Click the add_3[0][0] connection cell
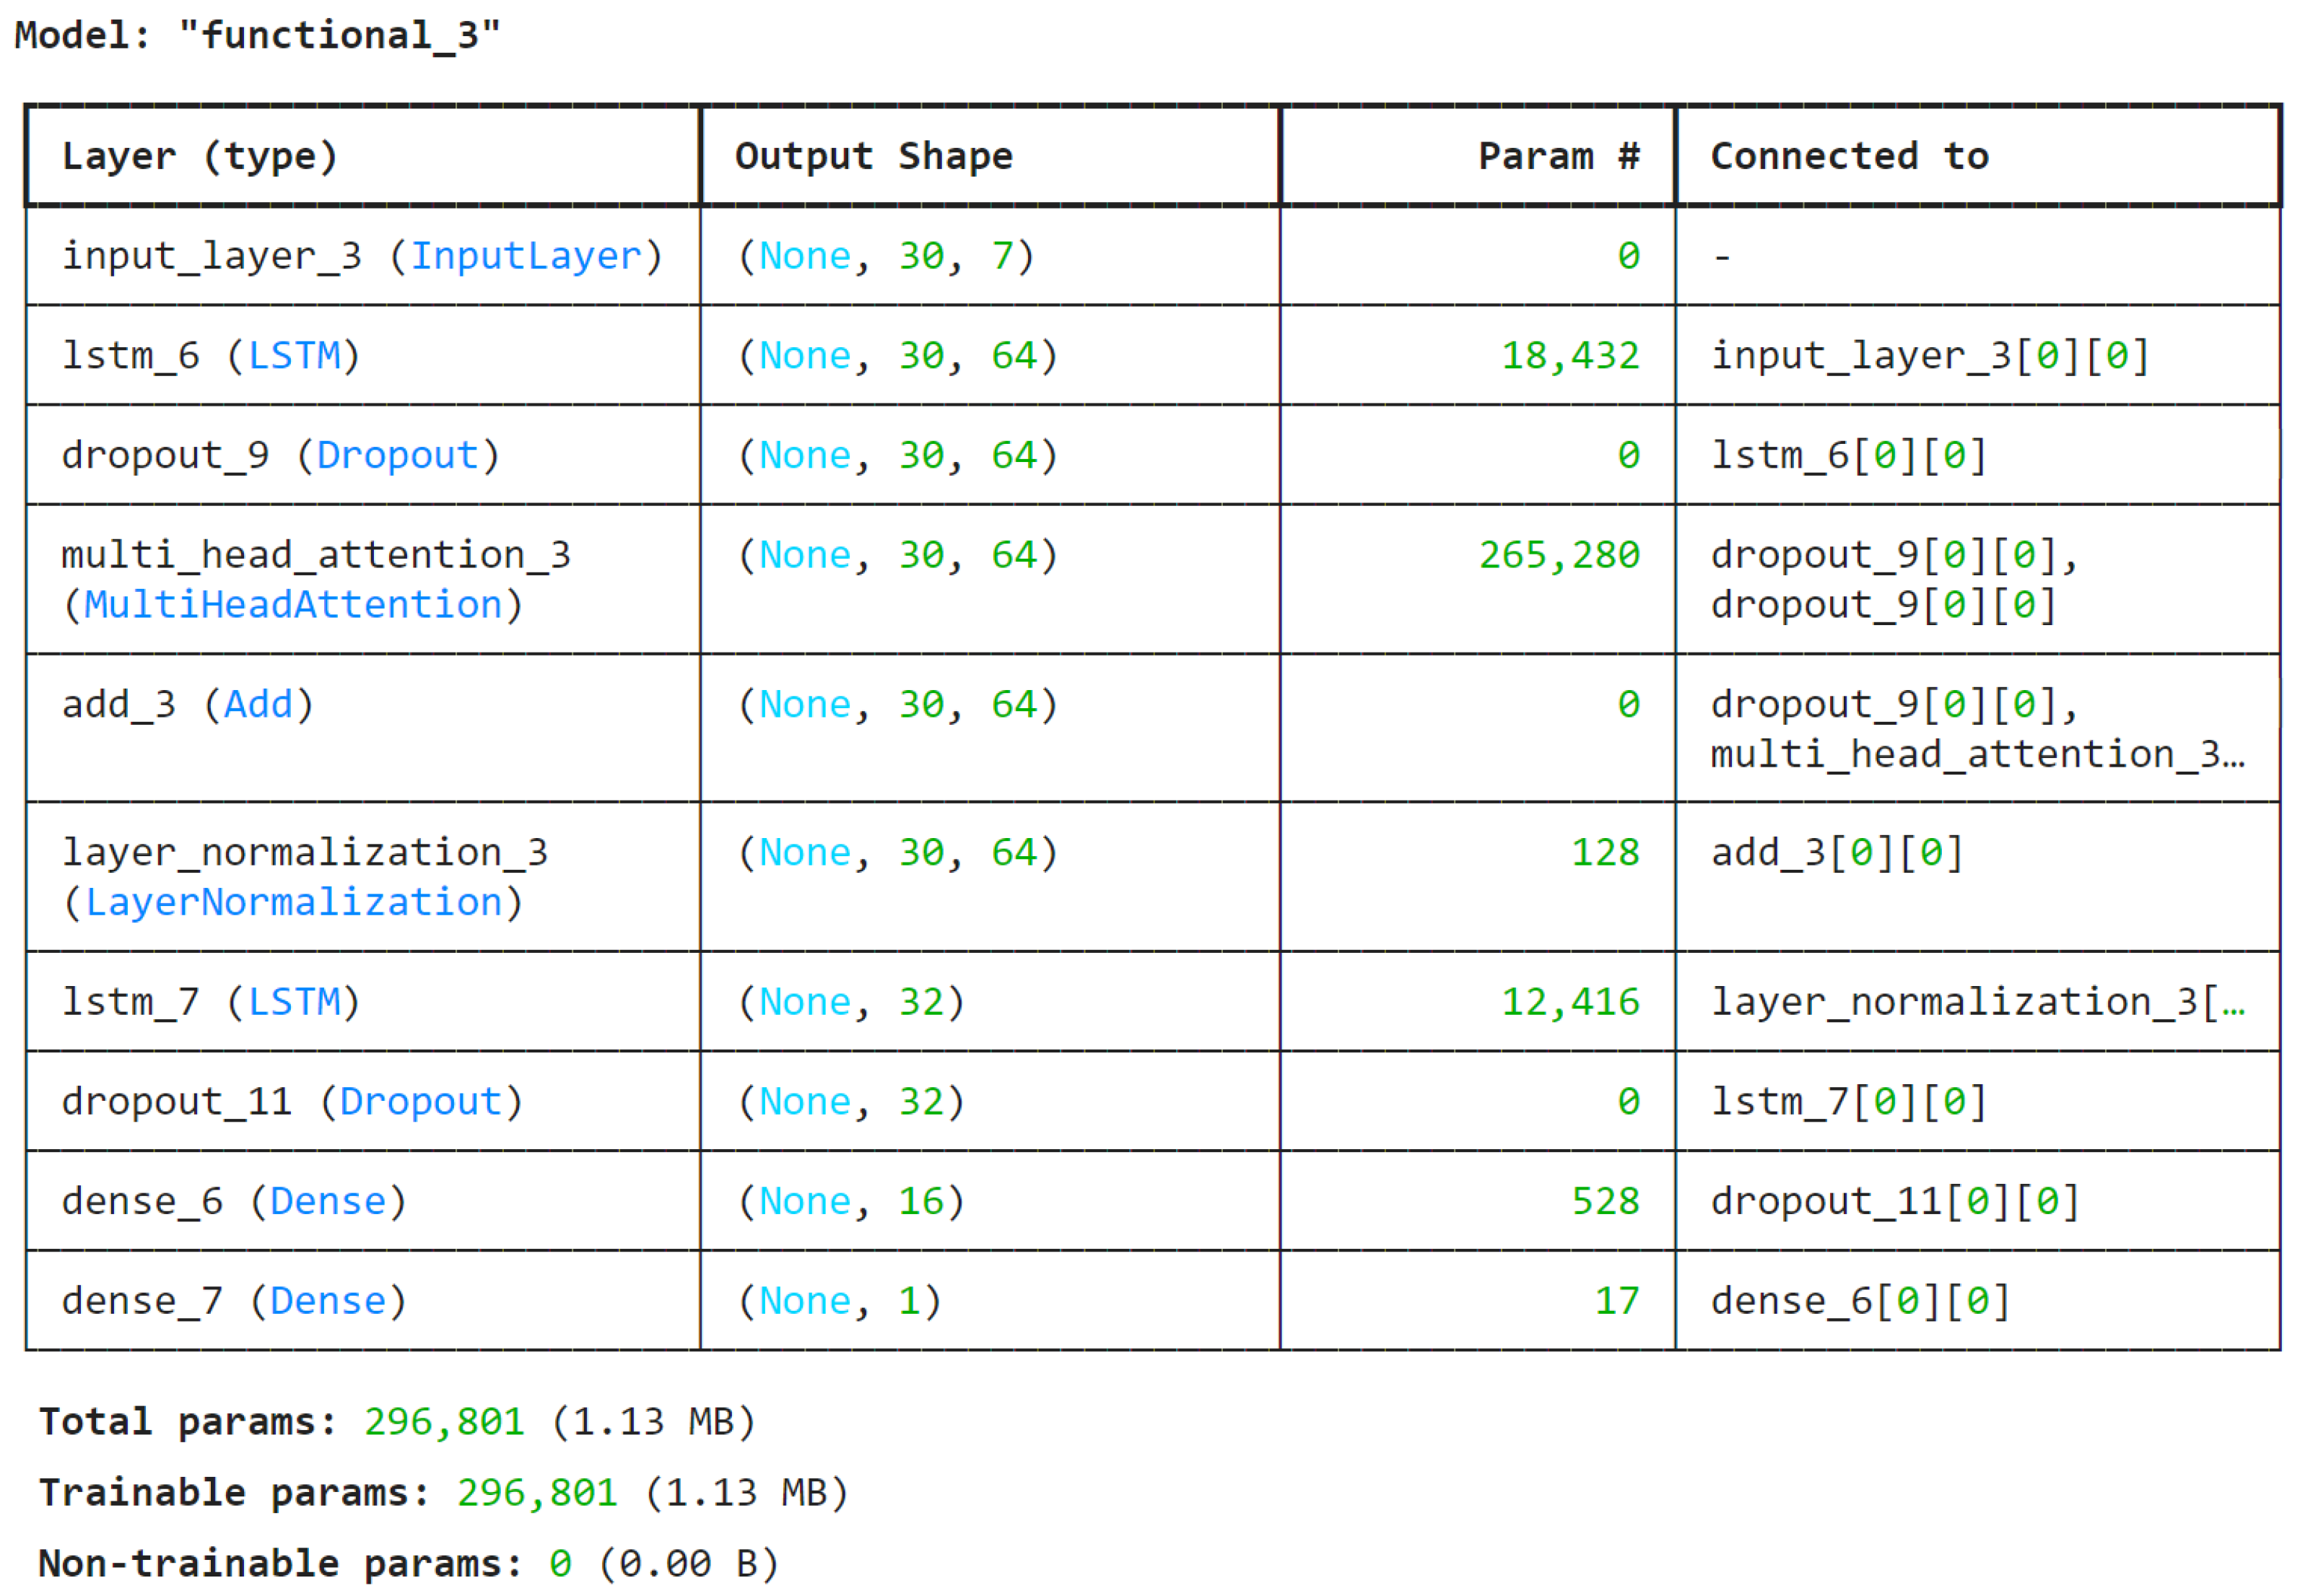The height and width of the screenshot is (1596, 2300). click(x=1838, y=853)
